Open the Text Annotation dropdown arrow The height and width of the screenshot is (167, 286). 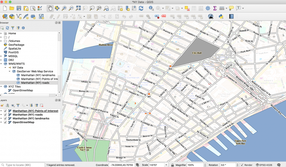point(243,8)
